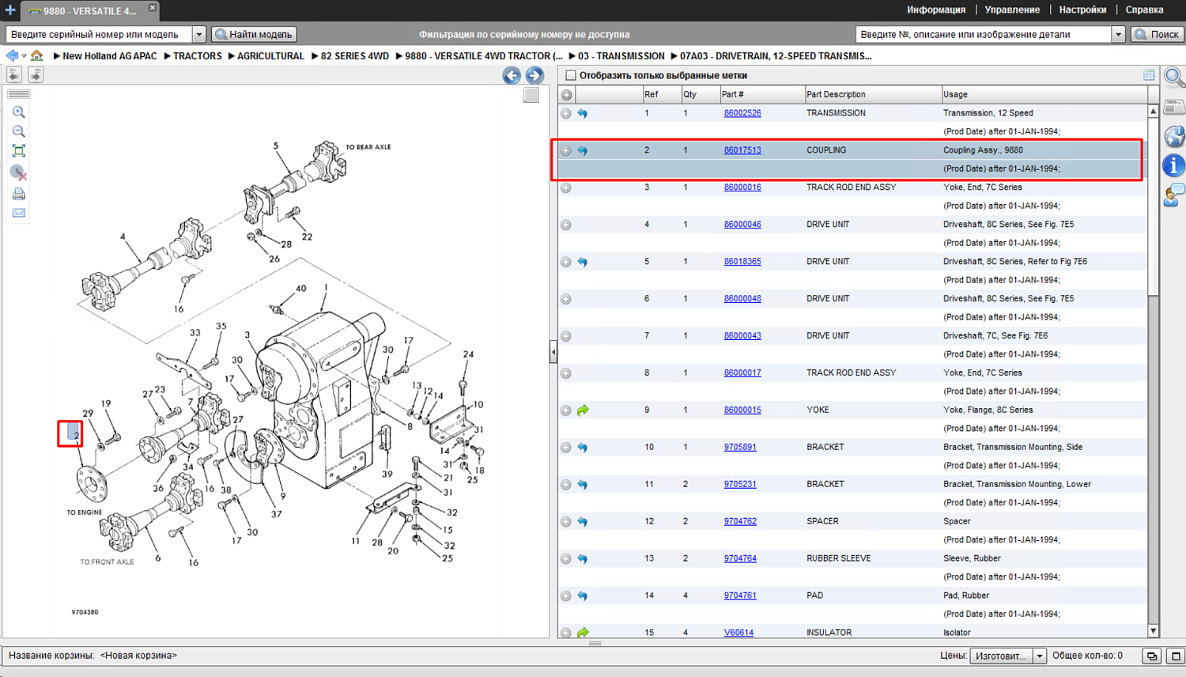This screenshot has height=677, width=1186.
Task: Toggle the add button for Ref 6 row
Action: (566, 299)
